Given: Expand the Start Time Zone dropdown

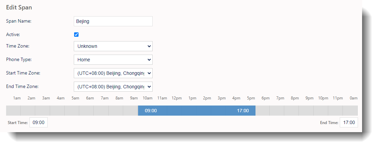Looking at the screenshot, I should 113,73.
